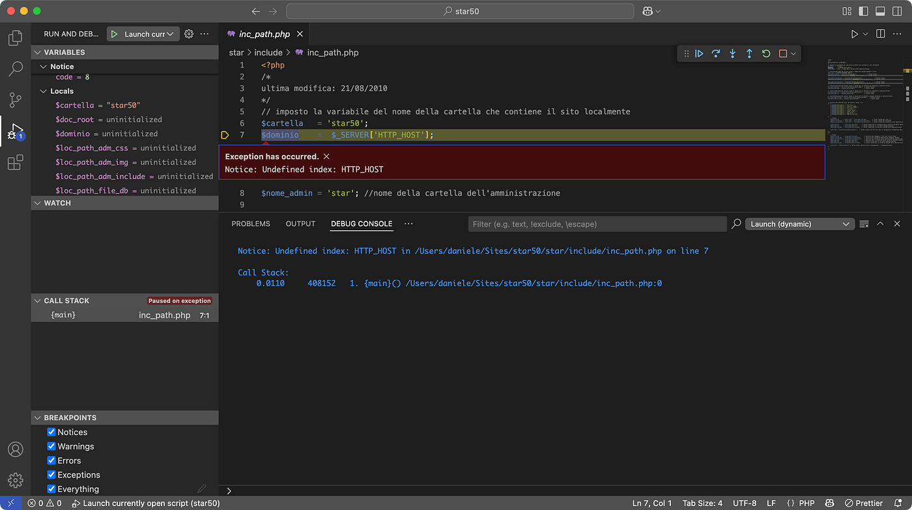Toggle the Errors breakpoint checkbox

(x=51, y=460)
